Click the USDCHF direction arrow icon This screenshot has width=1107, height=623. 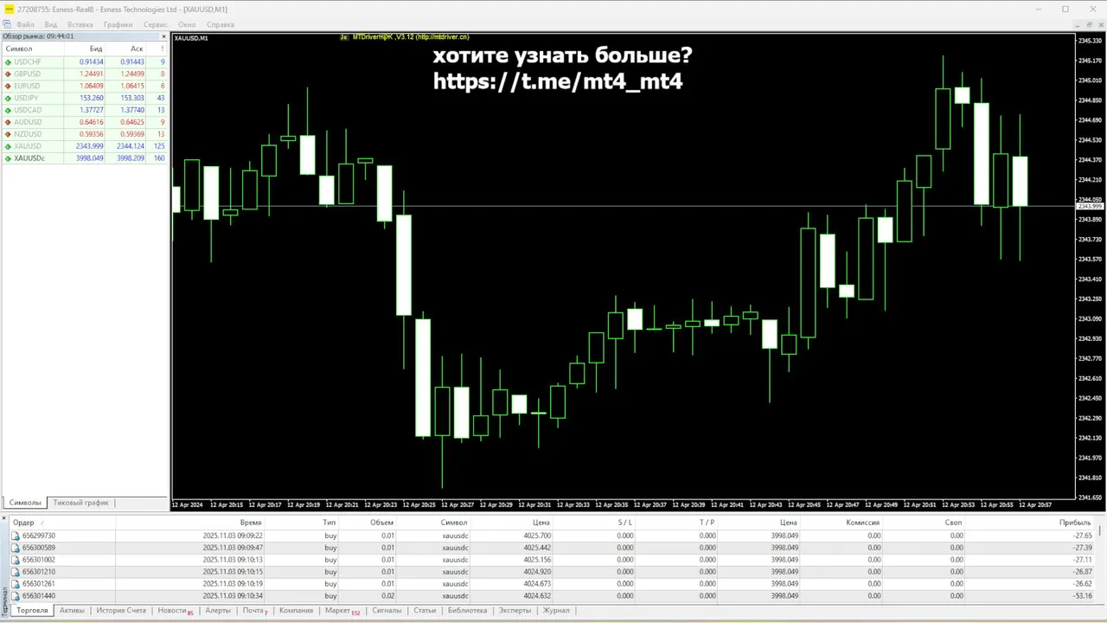[x=8, y=62]
